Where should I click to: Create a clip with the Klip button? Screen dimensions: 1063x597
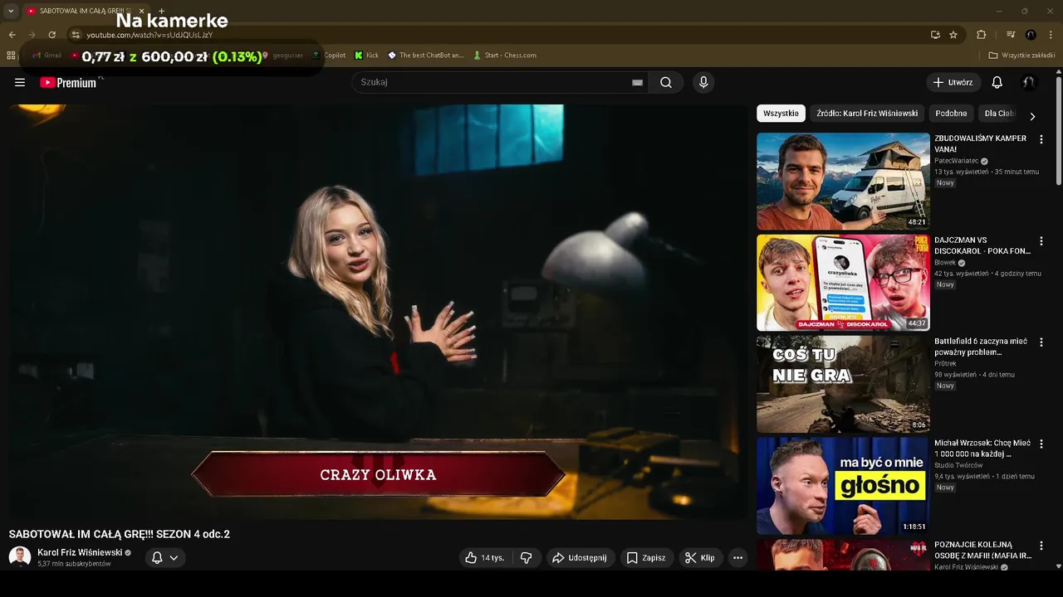[700, 558]
